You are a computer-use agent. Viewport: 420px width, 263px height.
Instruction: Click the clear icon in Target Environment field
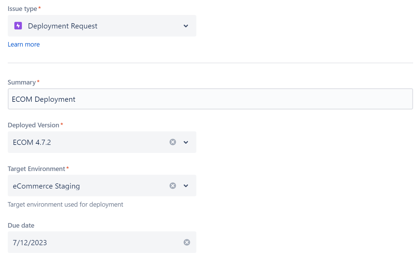pyautogui.click(x=172, y=186)
